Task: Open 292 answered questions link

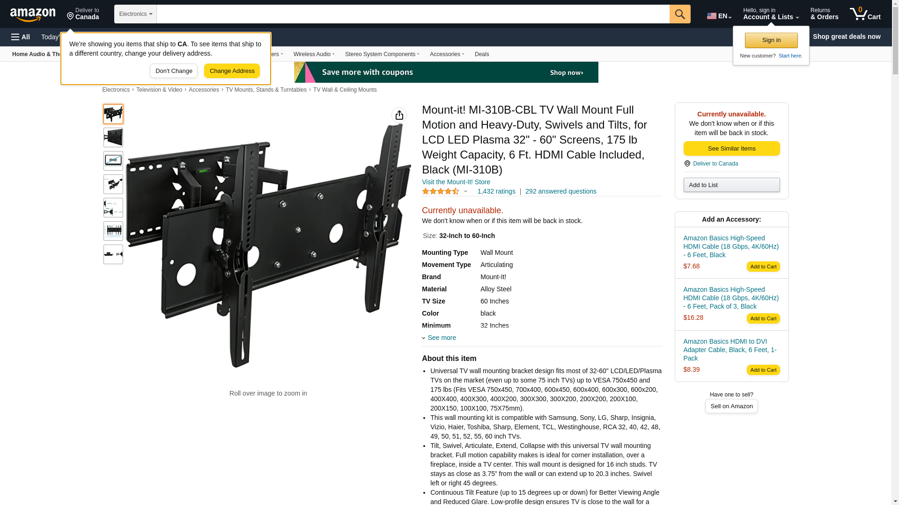Action: point(560,191)
